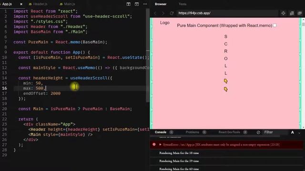This screenshot has height=171, width=305.
Task: Click the 'min: 50,' code line
Action: click(33, 83)
